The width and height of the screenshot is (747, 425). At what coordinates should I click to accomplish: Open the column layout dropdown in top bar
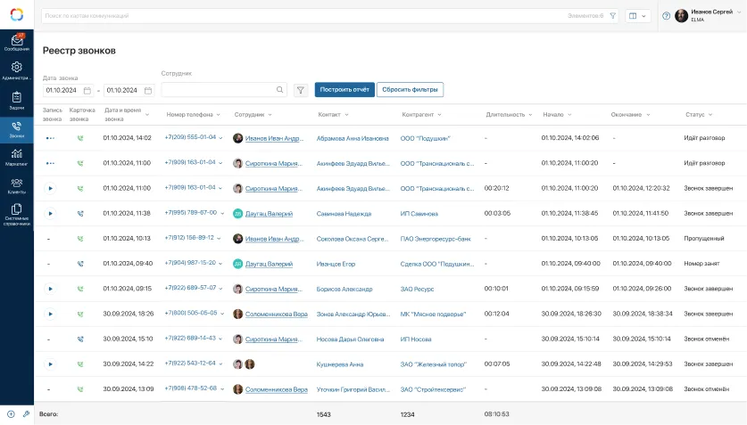[x=637, y=16]
